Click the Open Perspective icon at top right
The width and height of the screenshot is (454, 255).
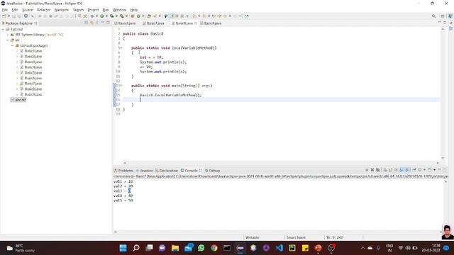pyautogui.click(x=443, y=16)
